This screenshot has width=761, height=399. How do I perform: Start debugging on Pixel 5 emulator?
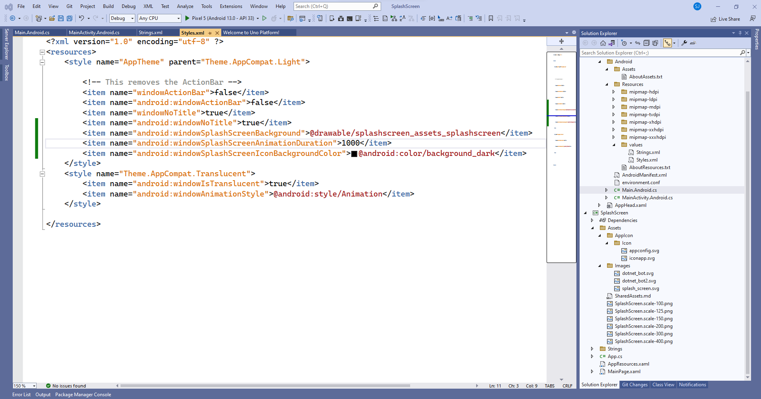[187, 18]
